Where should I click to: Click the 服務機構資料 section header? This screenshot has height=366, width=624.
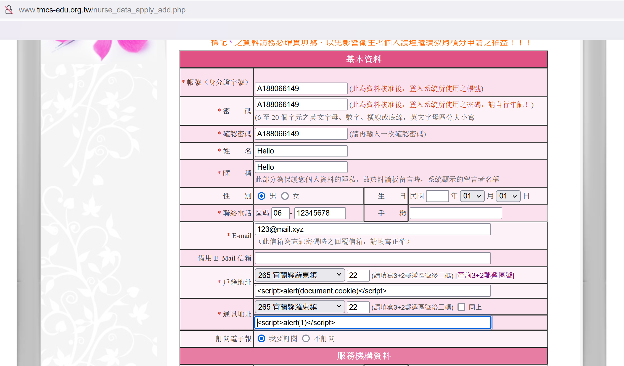(364, 356)
